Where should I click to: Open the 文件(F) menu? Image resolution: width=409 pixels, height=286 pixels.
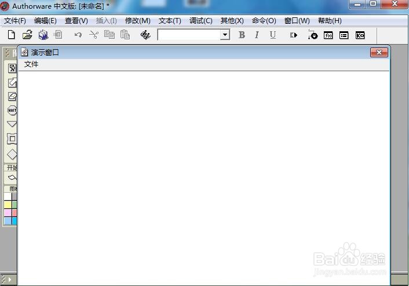(x=15, y=21)
